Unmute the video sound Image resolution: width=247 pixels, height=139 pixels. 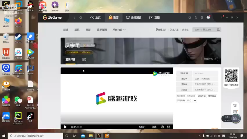[x=162, y=127]
